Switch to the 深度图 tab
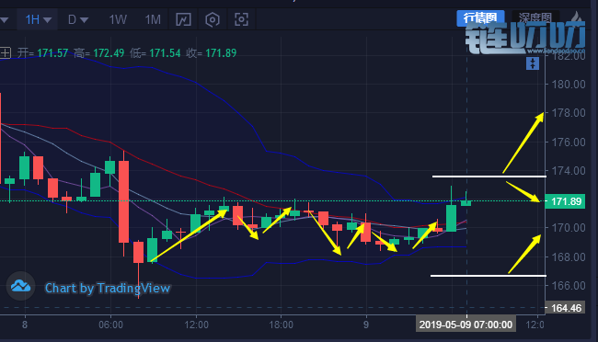The height and width of the screenshot is (342, 598). click(535, 17)
